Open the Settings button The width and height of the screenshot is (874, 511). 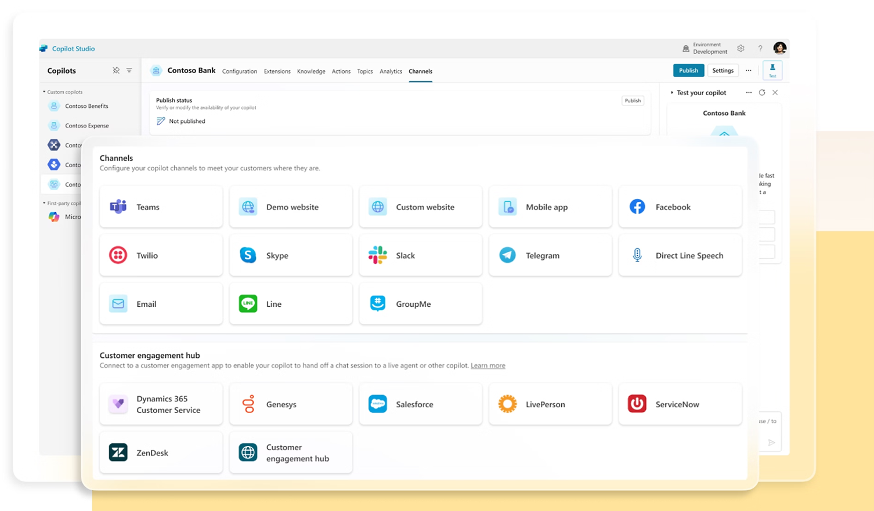point(723,70)
